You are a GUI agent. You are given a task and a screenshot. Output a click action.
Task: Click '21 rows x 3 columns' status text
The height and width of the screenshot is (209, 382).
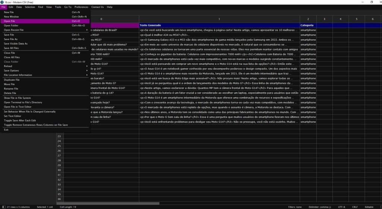[18, 207]
